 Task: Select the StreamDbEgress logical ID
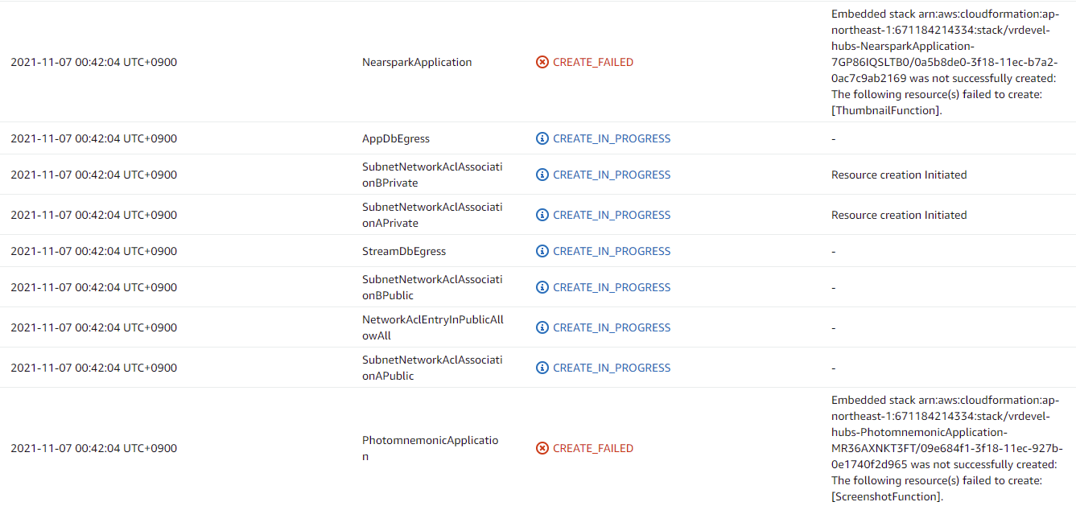pyautogui.click(x=404, y=251)
